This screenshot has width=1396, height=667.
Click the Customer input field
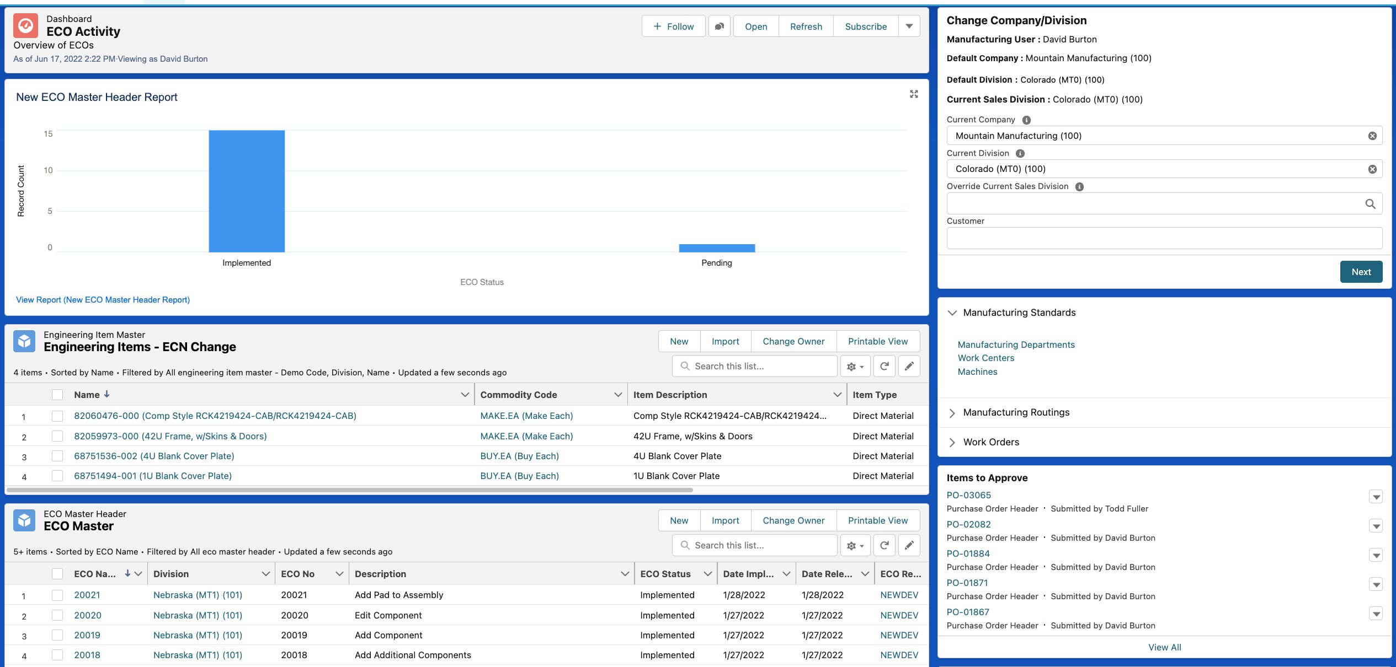pyautogui.click(x=1164, y=238)
